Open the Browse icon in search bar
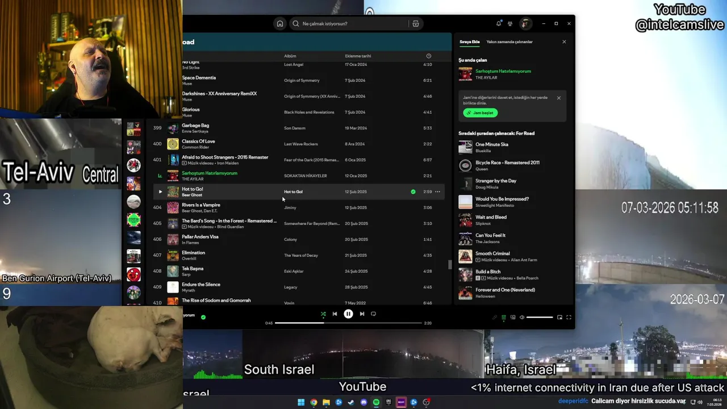 (x=416, y=23)
